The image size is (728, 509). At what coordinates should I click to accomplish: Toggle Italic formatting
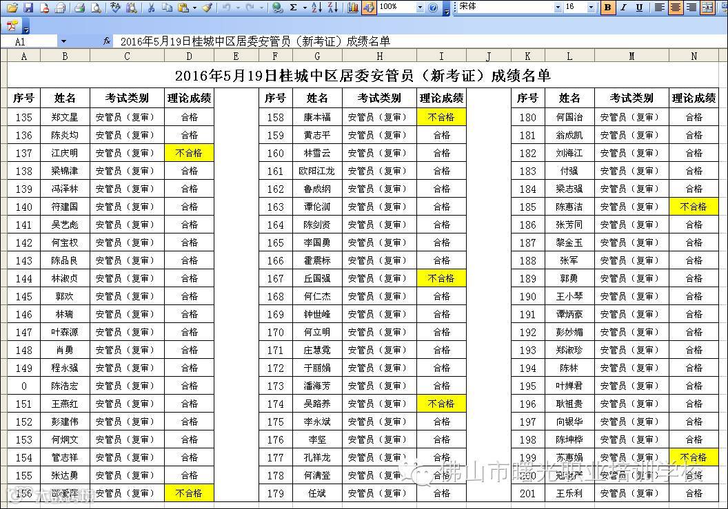[623, 8]
